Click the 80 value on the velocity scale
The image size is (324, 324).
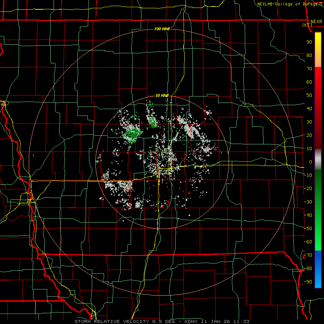309,55
